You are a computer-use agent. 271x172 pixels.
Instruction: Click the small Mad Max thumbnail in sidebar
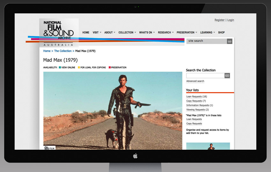pos(208,146)
